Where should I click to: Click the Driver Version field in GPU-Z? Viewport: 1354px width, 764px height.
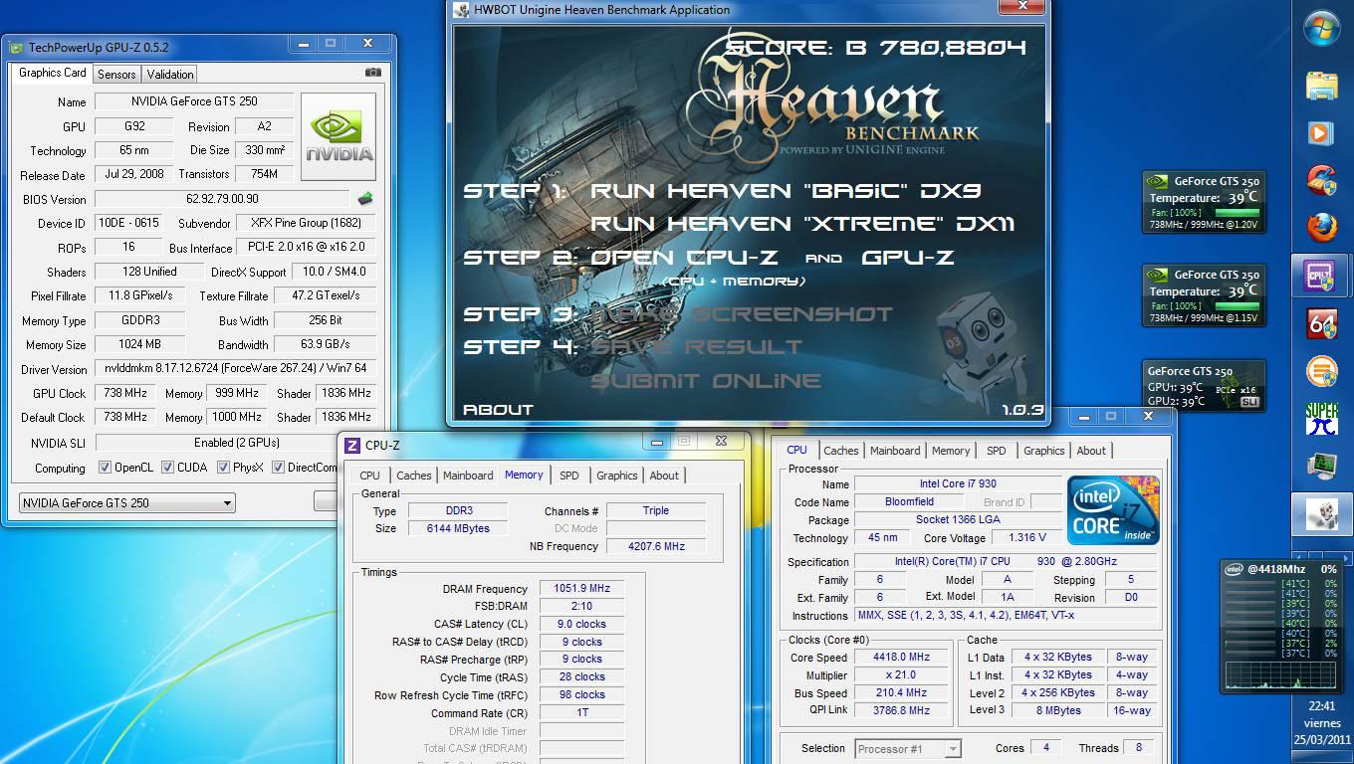(235, 369)
